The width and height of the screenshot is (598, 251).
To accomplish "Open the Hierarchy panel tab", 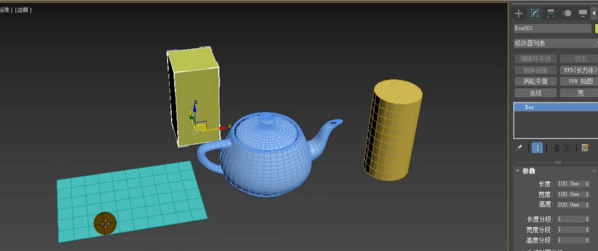I will point(551,13).
